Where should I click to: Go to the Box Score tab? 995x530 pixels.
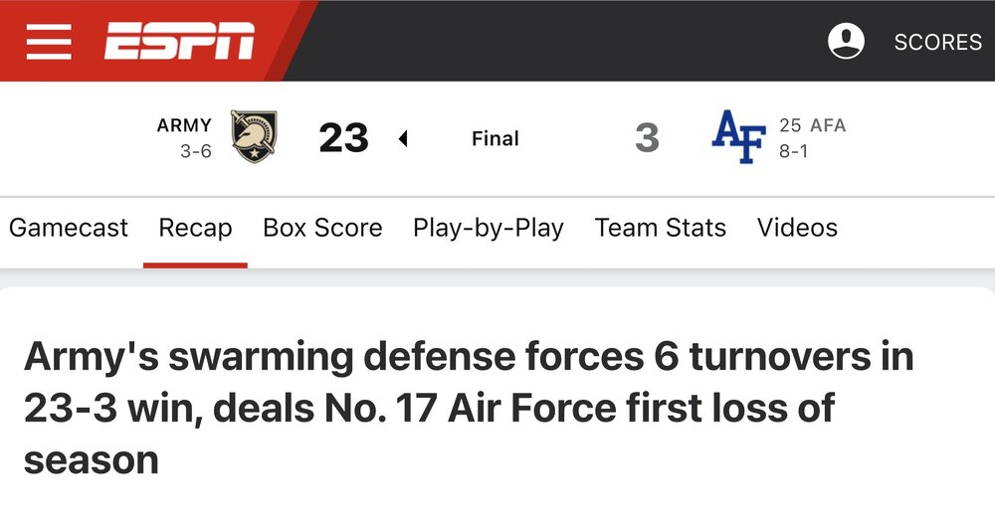tap(322, 228)
